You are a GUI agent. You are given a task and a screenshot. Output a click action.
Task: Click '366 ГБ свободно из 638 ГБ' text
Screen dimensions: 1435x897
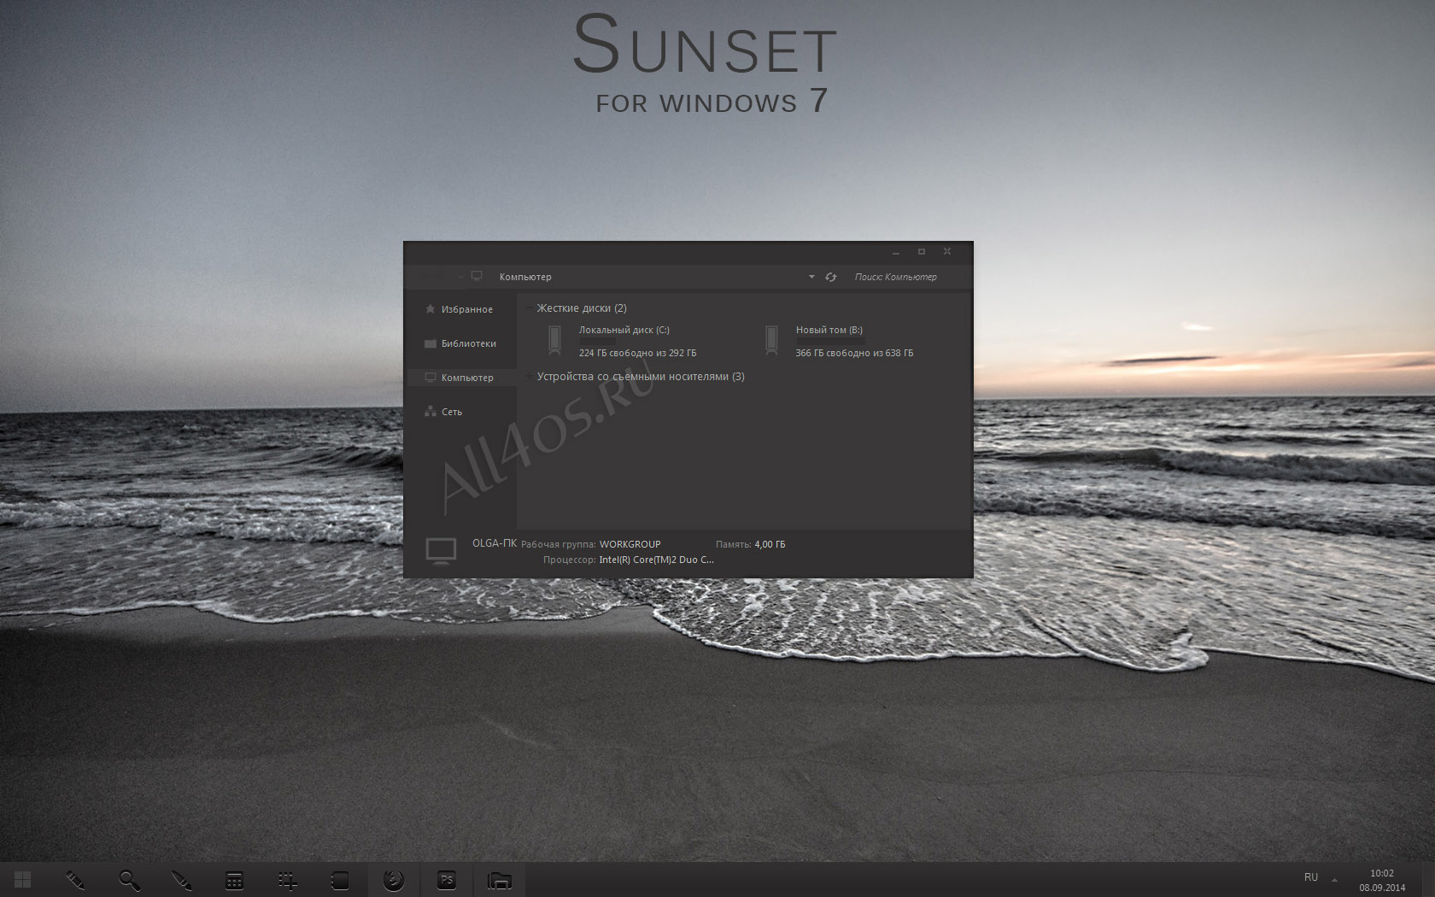[x=854, y=353]
